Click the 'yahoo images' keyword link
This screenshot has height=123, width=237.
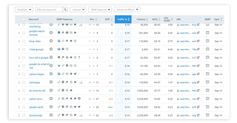tap(37, 74)
